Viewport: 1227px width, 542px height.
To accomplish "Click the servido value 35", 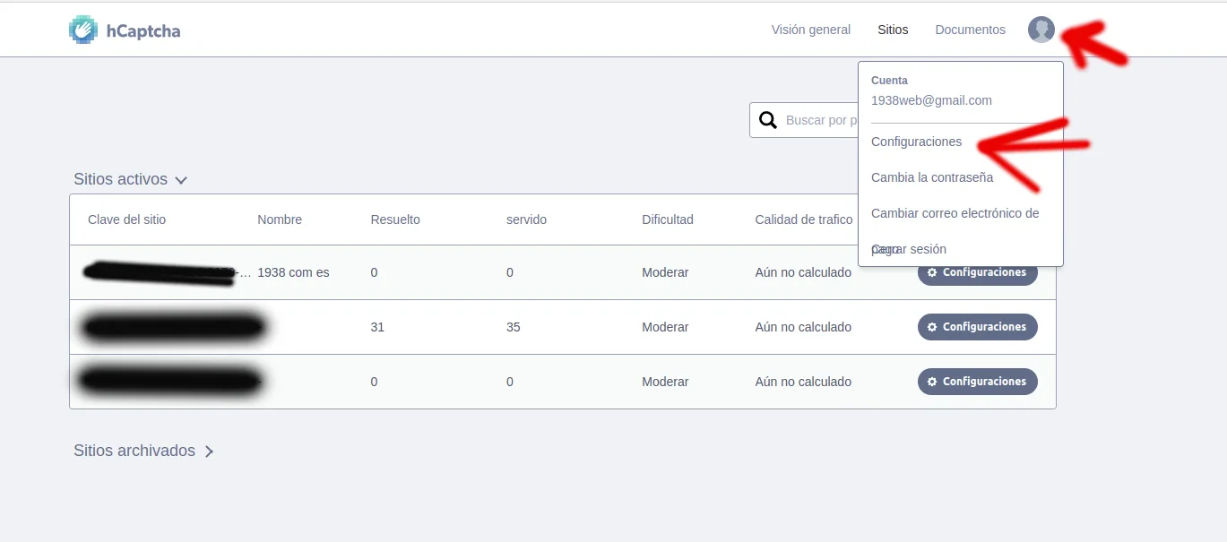I will 514,327.
